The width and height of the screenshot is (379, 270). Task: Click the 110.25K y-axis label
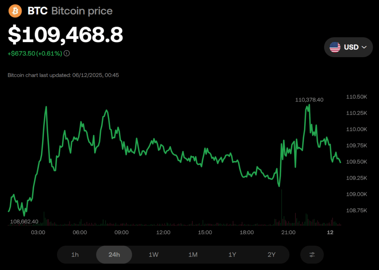(x=356, y=113)
